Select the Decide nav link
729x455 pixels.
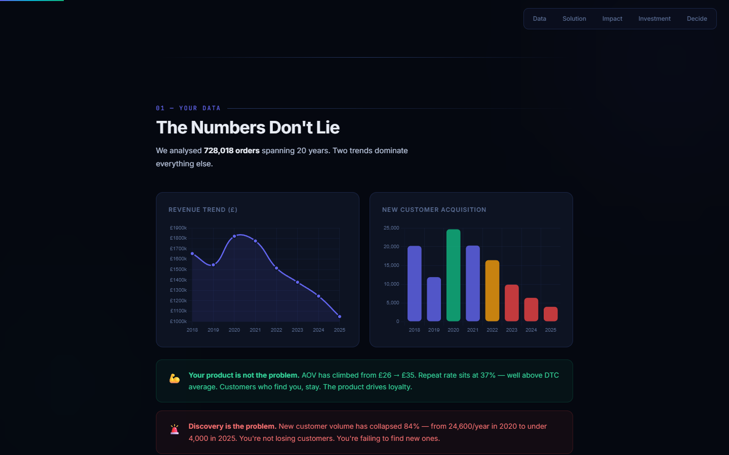[x=697, y=19]
